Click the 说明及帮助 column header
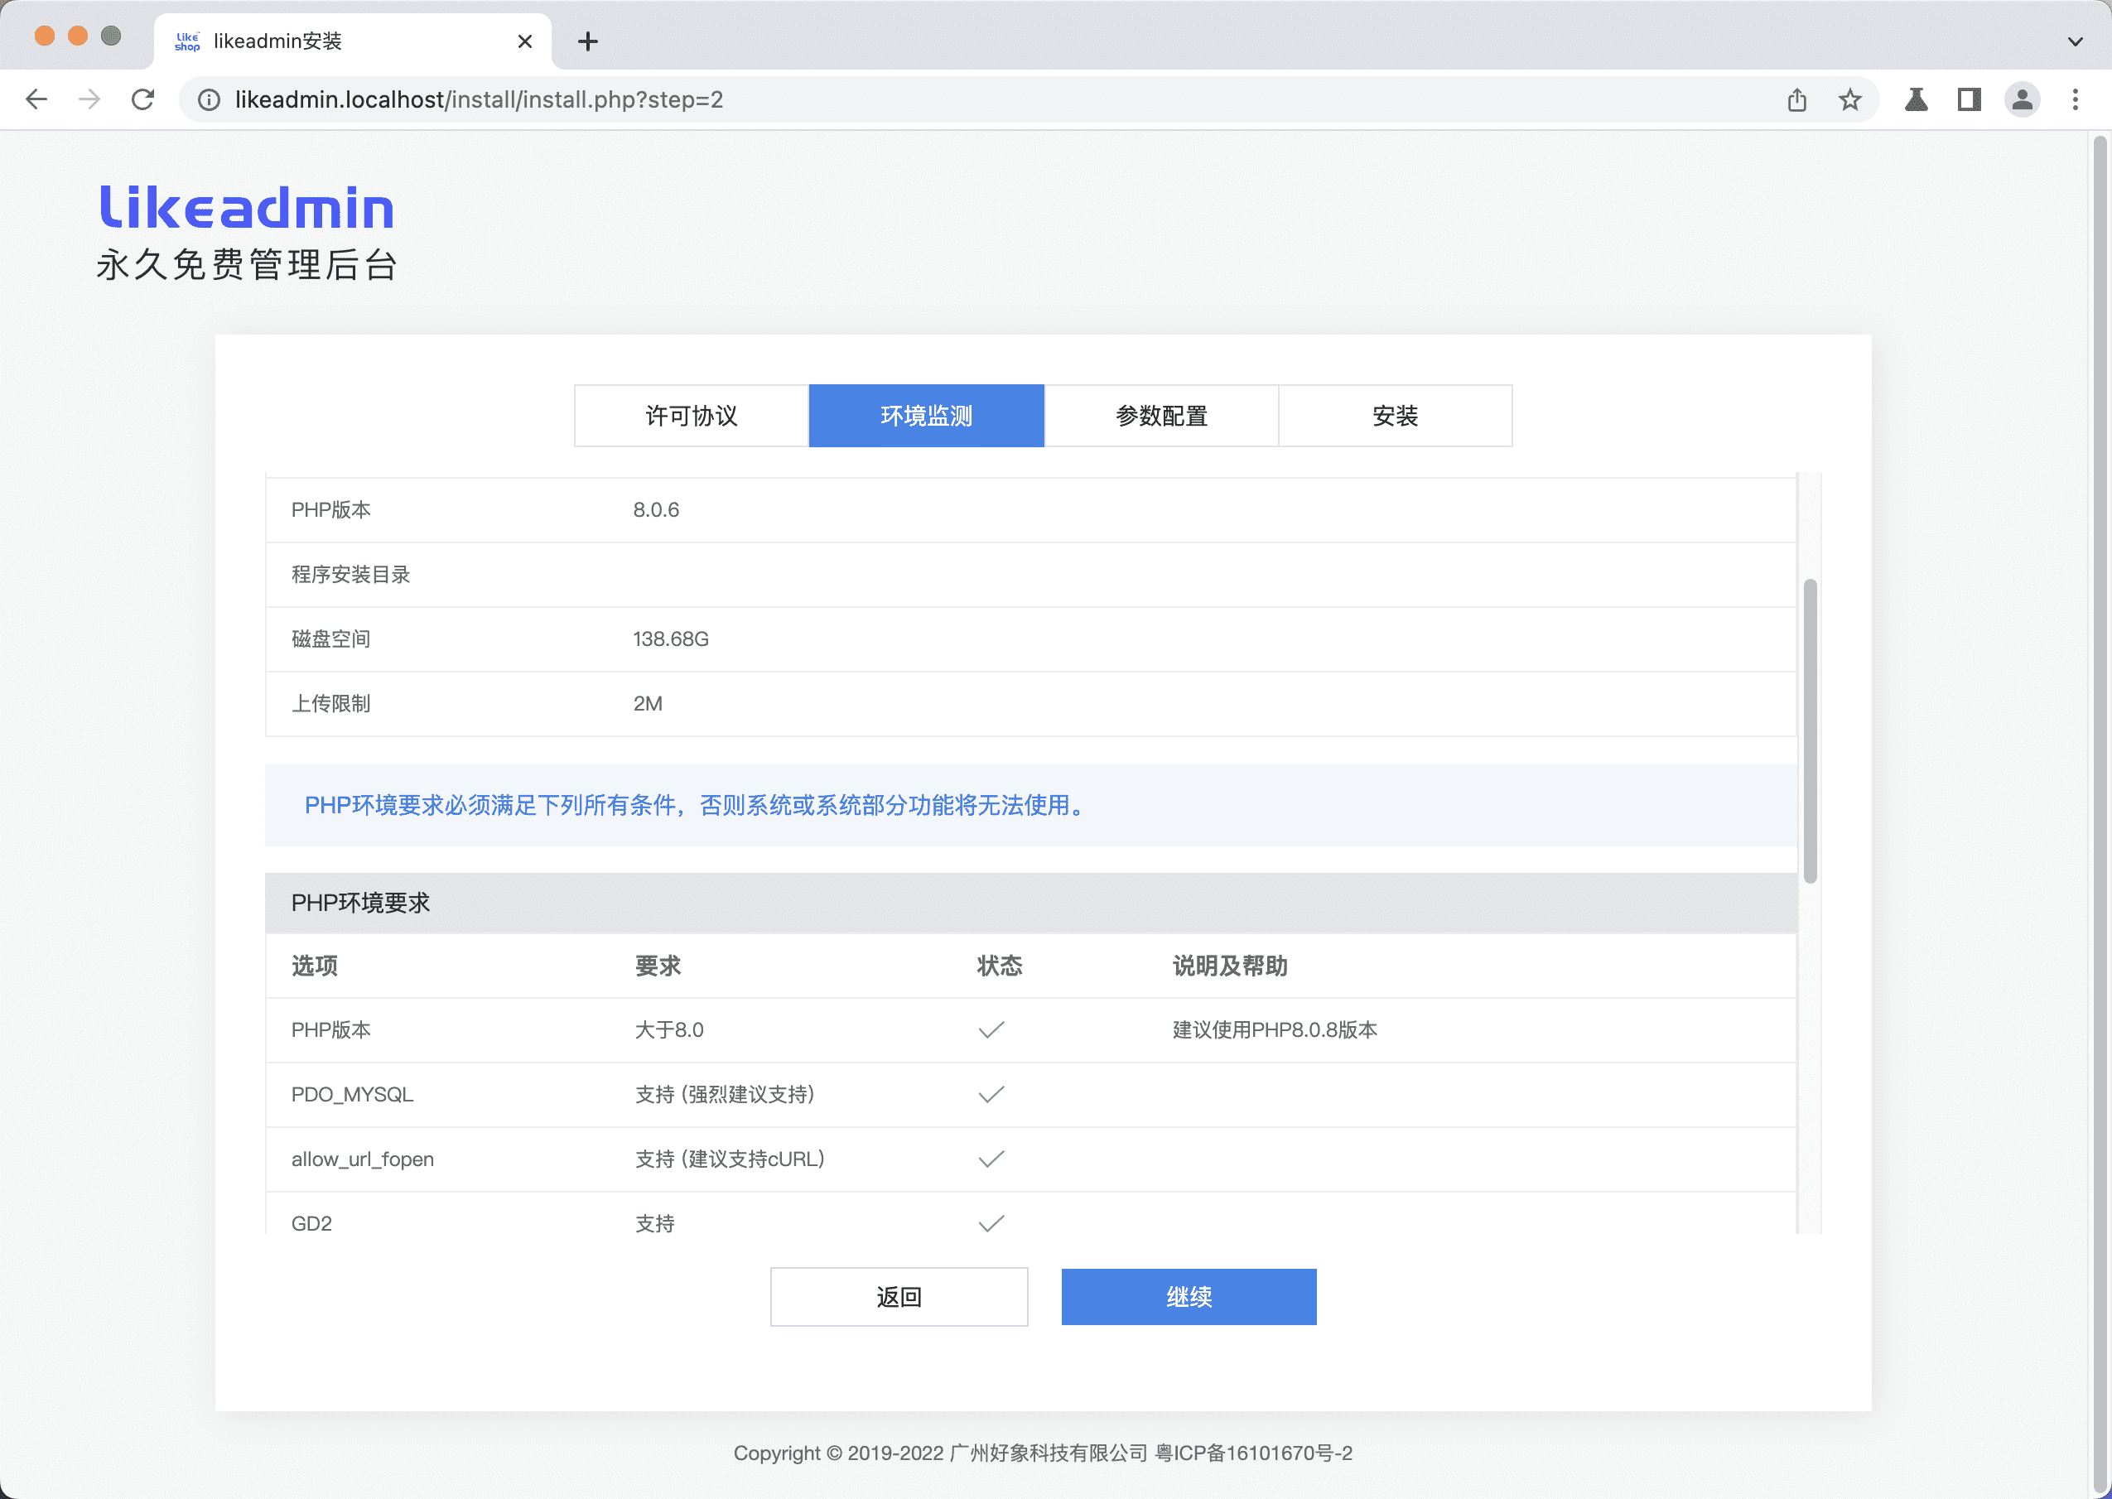2112x1499 pixels. coord(1231,966)
